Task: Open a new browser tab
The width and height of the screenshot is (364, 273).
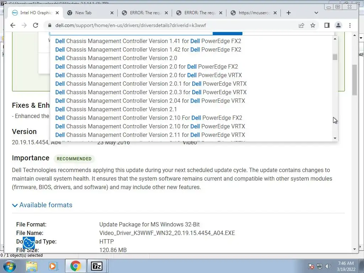Action: coord(289,13)
